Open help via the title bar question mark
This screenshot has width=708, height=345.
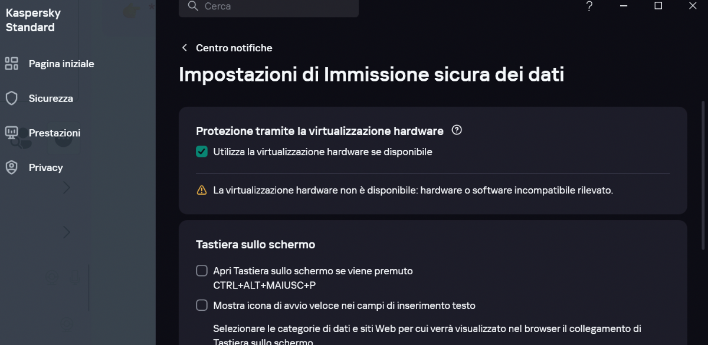[x=589, y=6]
